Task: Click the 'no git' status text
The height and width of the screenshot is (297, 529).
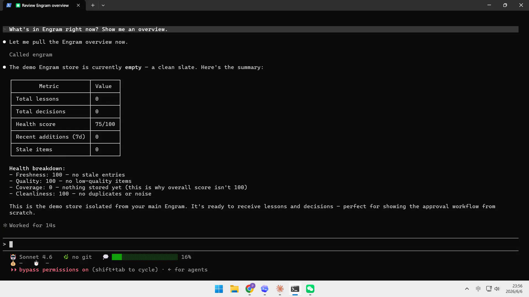Action: tap(82, 257)
